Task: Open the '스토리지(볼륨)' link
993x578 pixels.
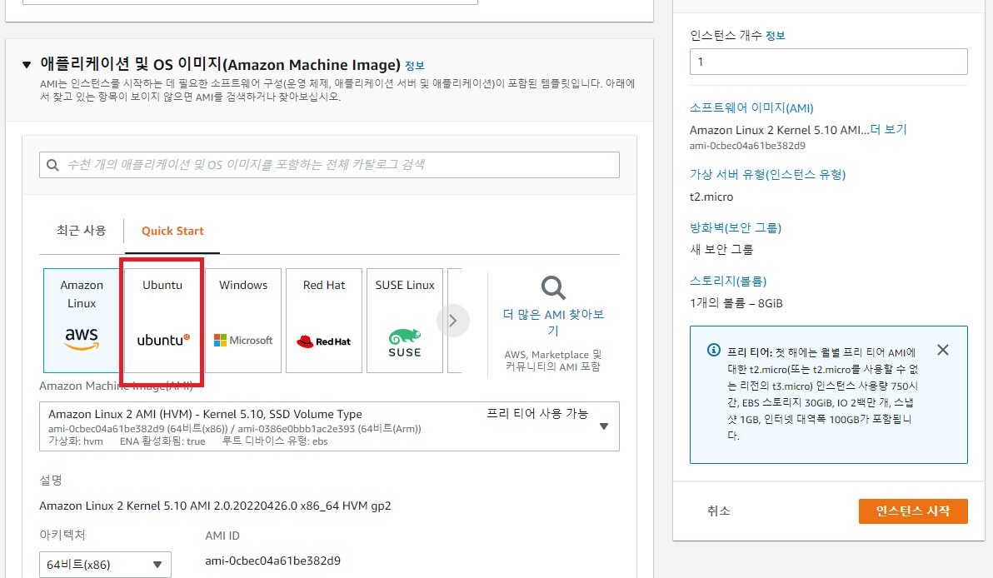Action: pos(728,281)
